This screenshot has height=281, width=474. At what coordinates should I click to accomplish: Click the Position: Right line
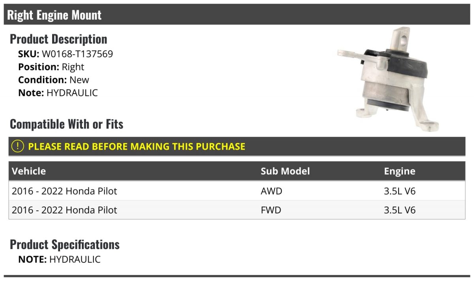click(x=51, y=67)
